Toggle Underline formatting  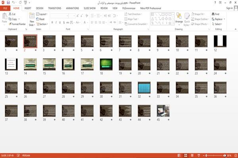coord(60,23)
